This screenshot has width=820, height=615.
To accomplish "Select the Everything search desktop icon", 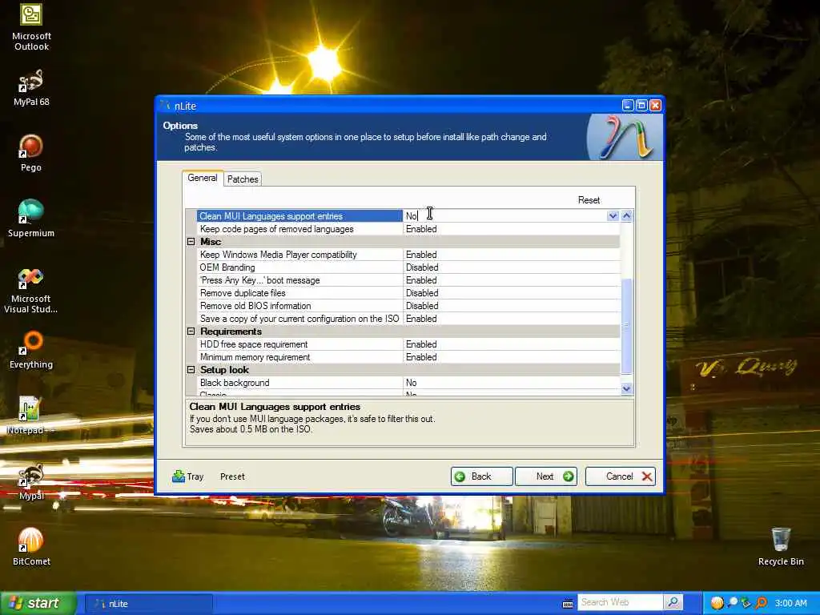I will (x=31, y=351).
